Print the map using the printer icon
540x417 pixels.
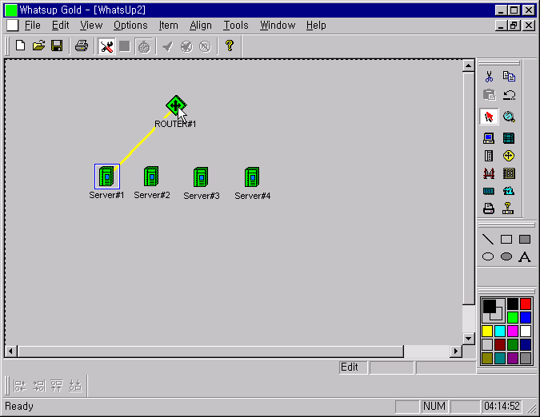click(x=82, y=46)
